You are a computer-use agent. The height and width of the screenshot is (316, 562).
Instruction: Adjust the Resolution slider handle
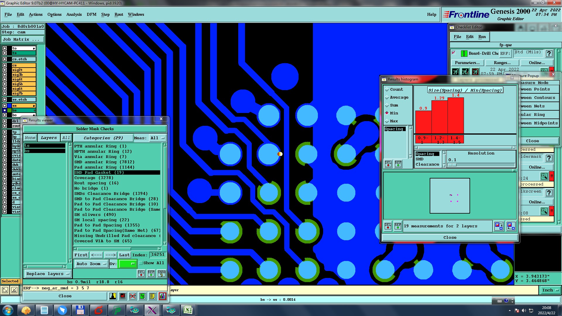click(x=452, y=165)
